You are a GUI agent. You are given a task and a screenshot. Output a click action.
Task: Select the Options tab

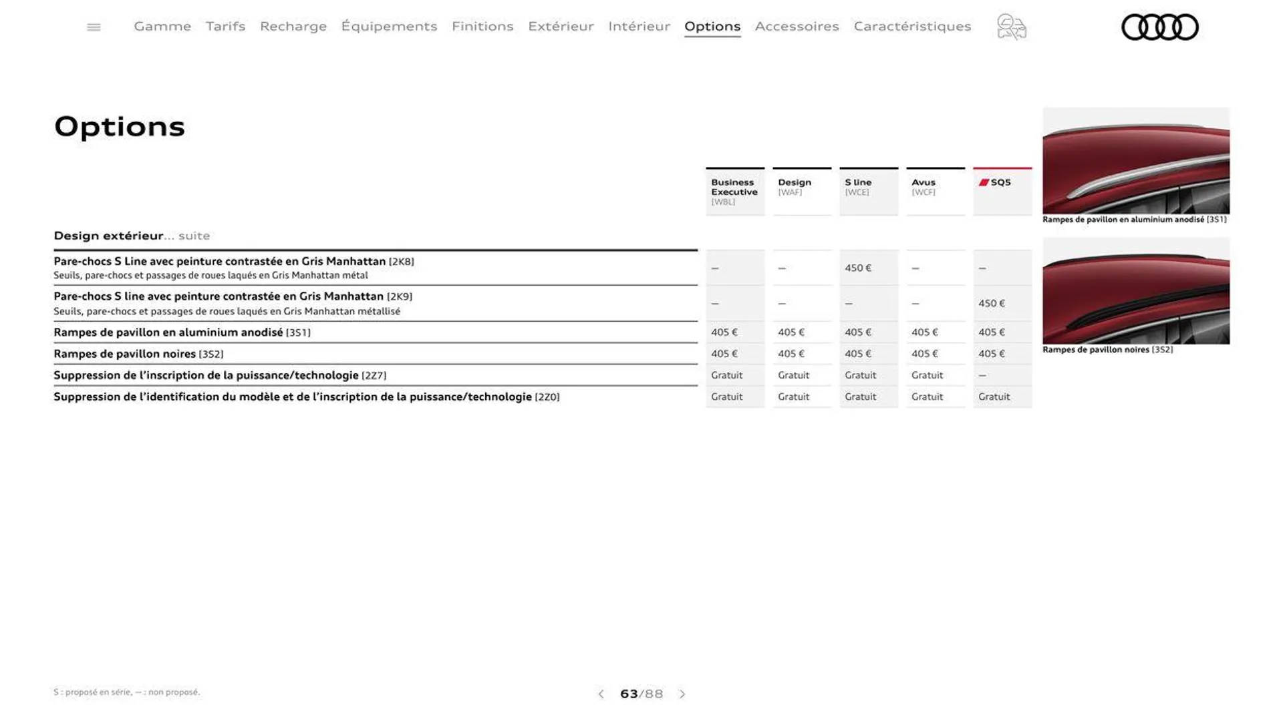712,27
